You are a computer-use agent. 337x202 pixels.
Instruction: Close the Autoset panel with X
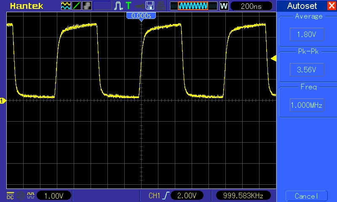(331, 6)
